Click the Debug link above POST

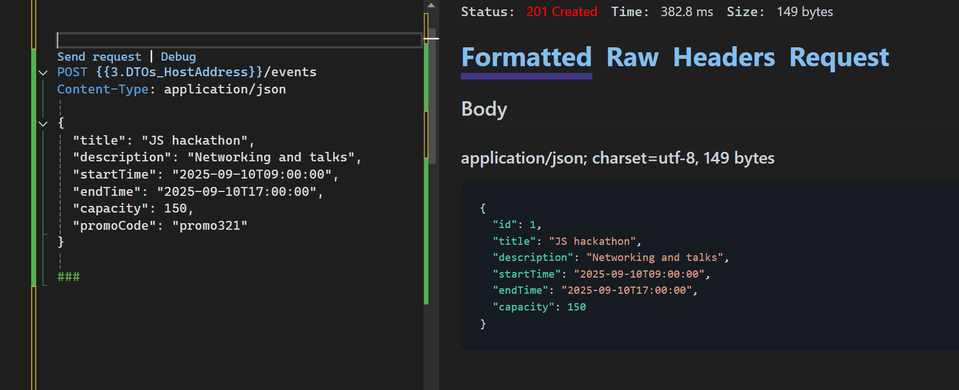(x=178, y=57)
